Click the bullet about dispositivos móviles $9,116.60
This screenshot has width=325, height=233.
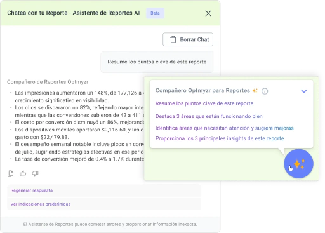pyautogui.click(x=77, y=133)
